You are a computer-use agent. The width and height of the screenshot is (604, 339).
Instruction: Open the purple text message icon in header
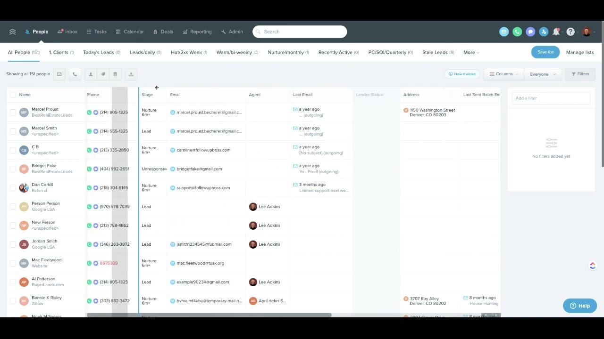point(530,32)
